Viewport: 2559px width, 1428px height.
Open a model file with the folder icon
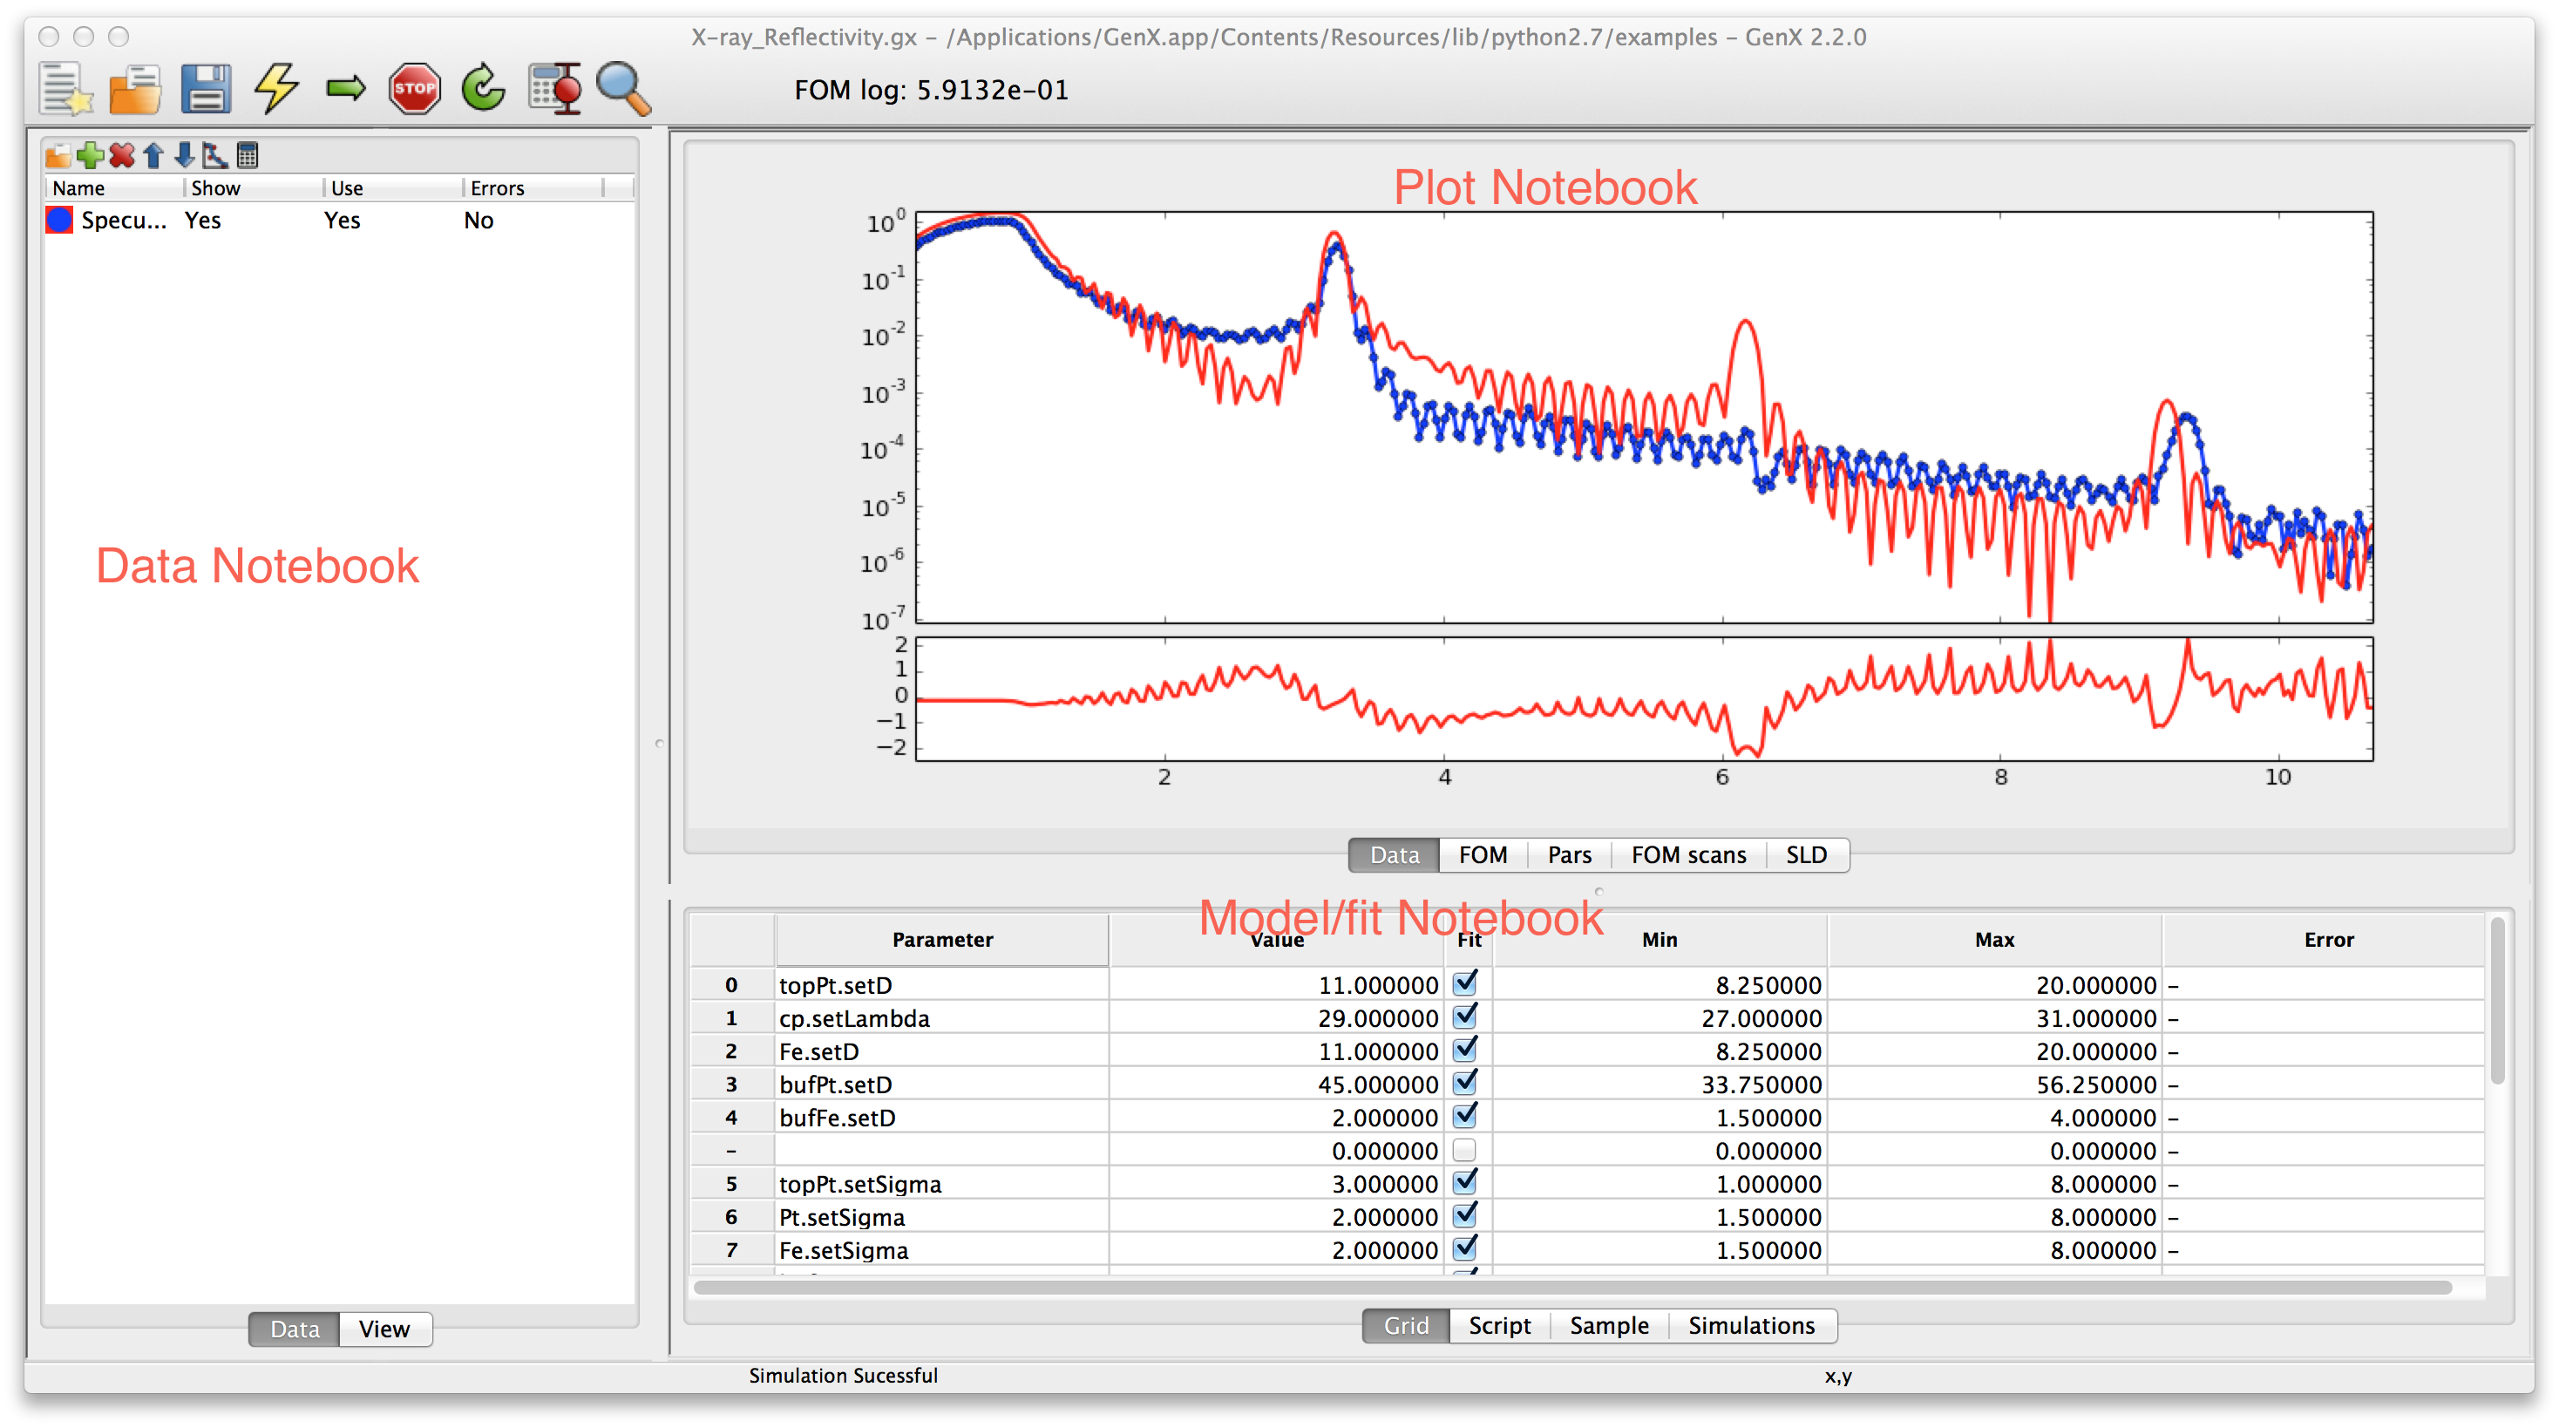pyautogui.click(x=135, y=90)
